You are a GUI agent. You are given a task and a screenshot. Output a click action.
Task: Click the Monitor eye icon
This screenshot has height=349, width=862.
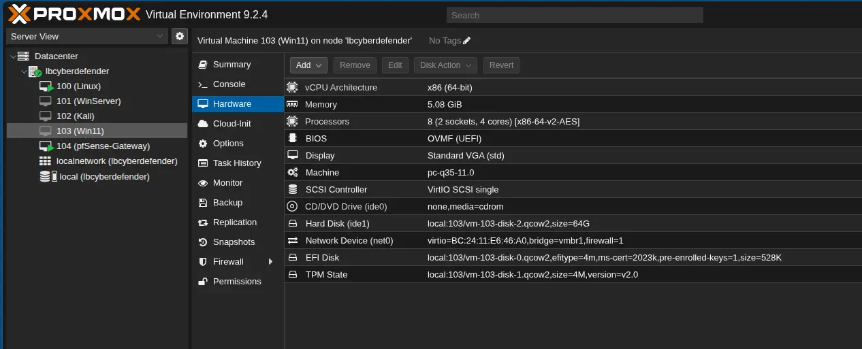click(202, 183)
